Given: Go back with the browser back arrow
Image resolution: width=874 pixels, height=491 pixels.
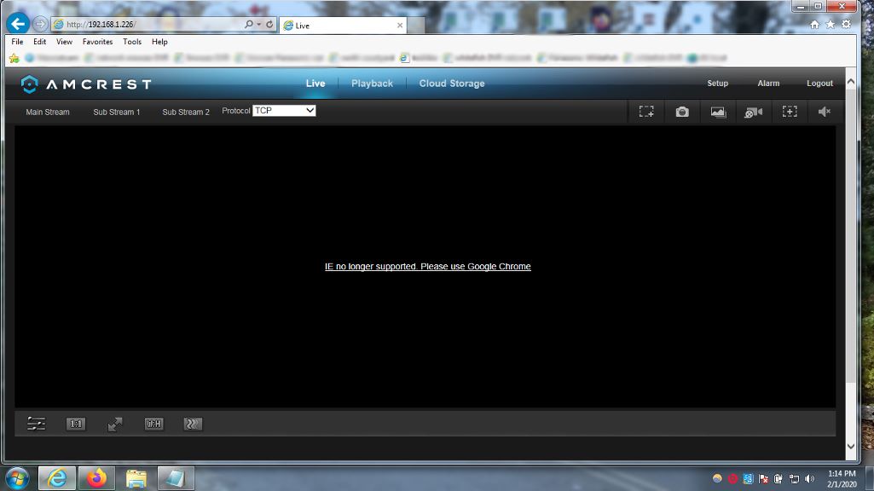Looking at the screenshot, I should click(x=18, y=24).
